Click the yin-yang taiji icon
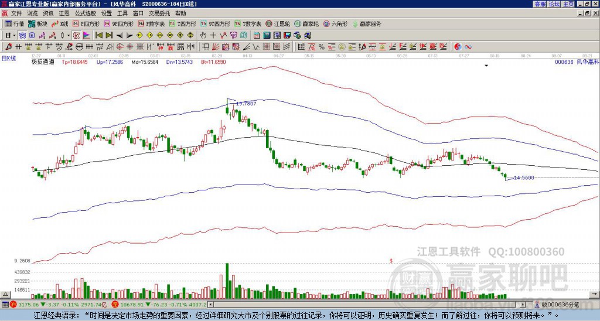600x321 pixels. [x=458, y=47]
